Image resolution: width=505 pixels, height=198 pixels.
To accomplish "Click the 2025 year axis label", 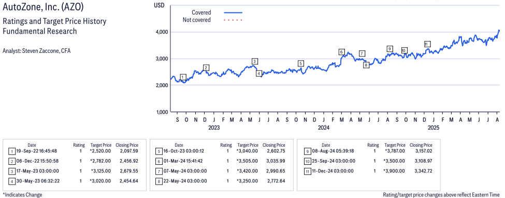I will tap(433, 128).
